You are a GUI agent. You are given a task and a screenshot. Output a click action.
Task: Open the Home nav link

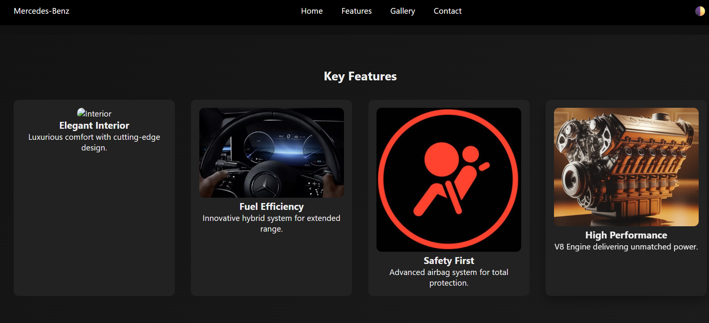coord(312,11)
